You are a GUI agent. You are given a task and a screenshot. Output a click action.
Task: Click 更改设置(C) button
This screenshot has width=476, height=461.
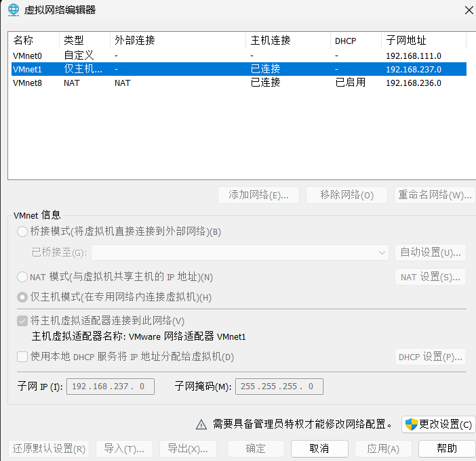coord(439,424)
